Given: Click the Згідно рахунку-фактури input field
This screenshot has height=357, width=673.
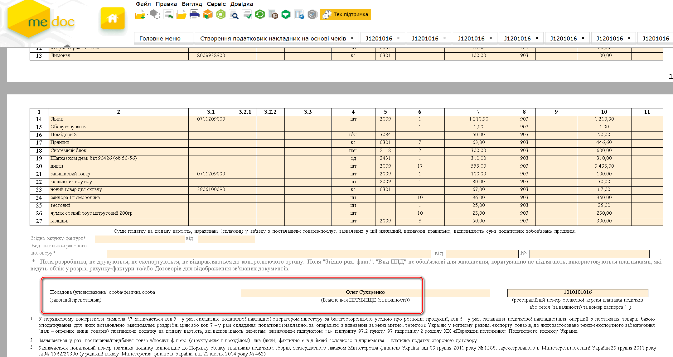Looking at the screenshot, I should [x=140, y=239].
